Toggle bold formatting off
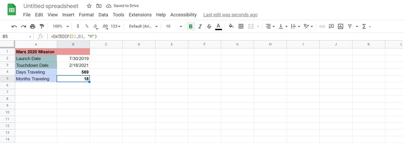403x143 pixels. [191, 26]
